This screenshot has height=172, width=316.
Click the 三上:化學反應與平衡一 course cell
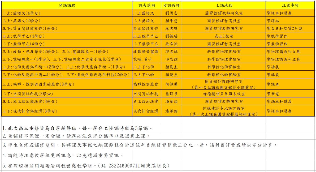67,67
